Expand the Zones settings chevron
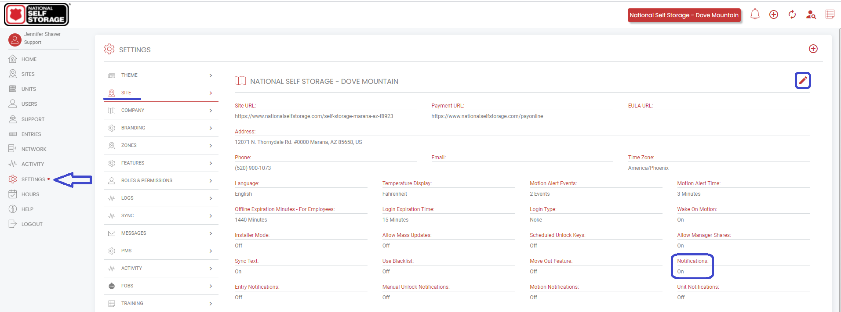The height and width of the screenshot is (312, 841). 211,146
